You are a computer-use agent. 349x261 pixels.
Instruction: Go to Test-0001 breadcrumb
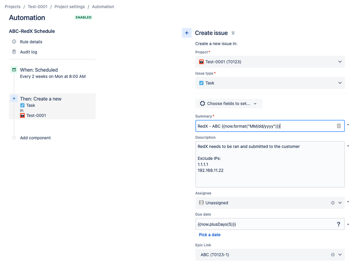(x=37, y=7)
